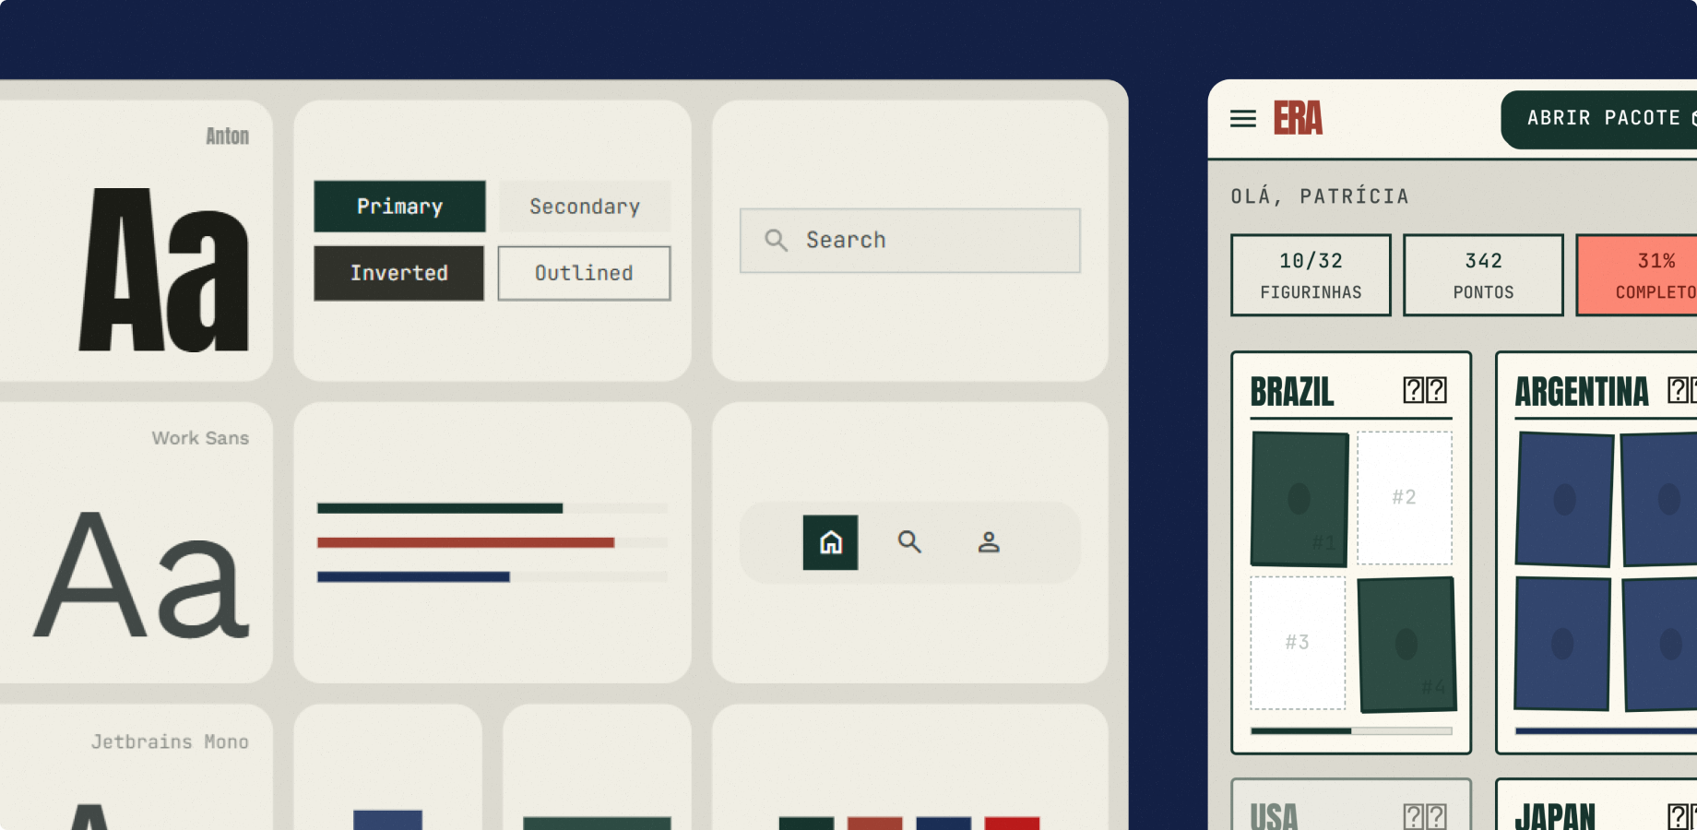Click the Inverted button
The image size is (1697, 830).
[x=398, y=273]
